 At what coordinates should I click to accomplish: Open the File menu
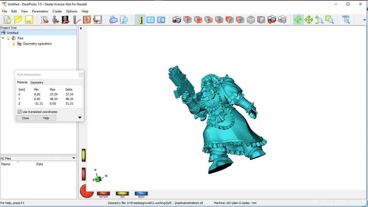click(5, 11)
